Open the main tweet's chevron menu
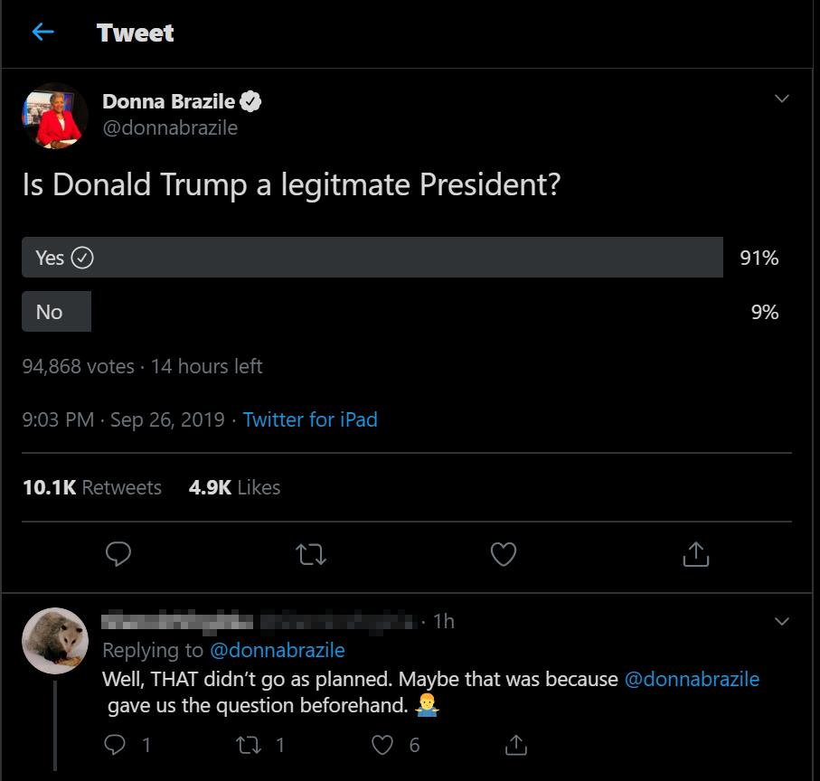Image resolution: width=820 pixels, height=781 pixels. [782, 99]
